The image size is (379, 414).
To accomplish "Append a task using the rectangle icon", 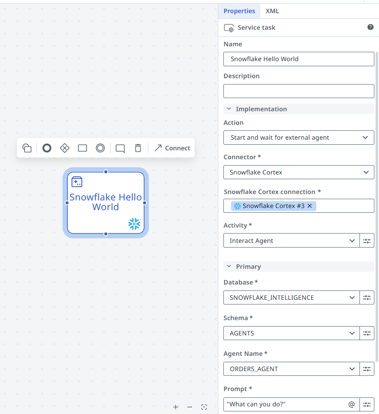I will click(x=82, y=148).
